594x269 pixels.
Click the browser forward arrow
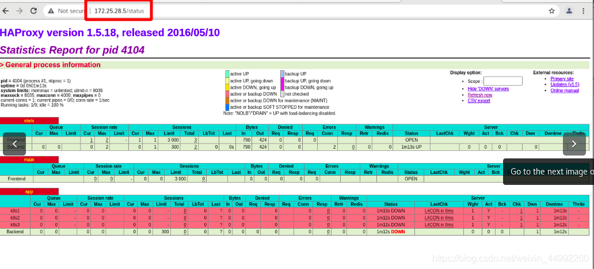(x=20, y=11)
